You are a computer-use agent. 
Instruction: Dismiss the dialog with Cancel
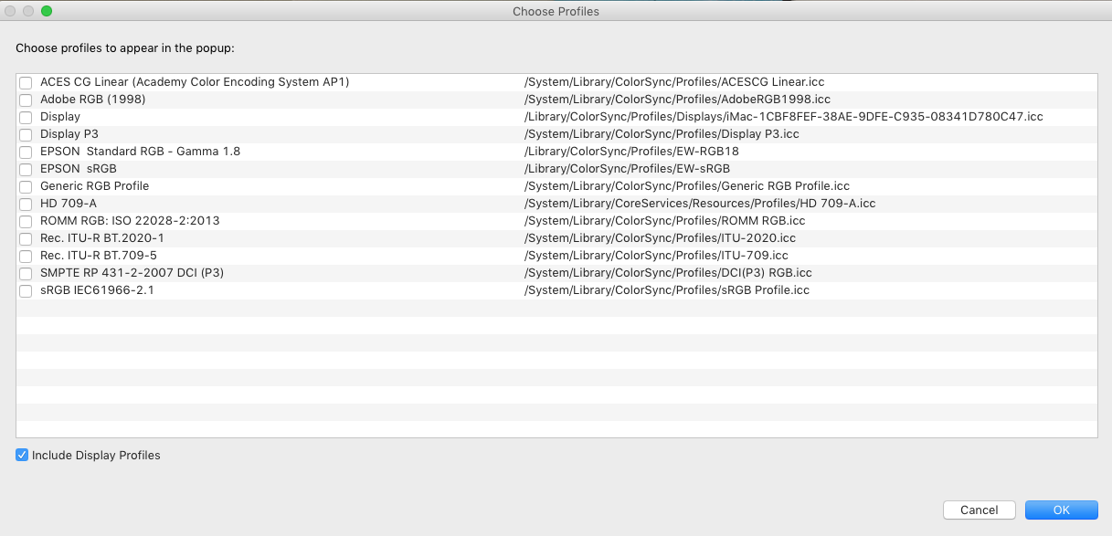[x=979, y=510]
